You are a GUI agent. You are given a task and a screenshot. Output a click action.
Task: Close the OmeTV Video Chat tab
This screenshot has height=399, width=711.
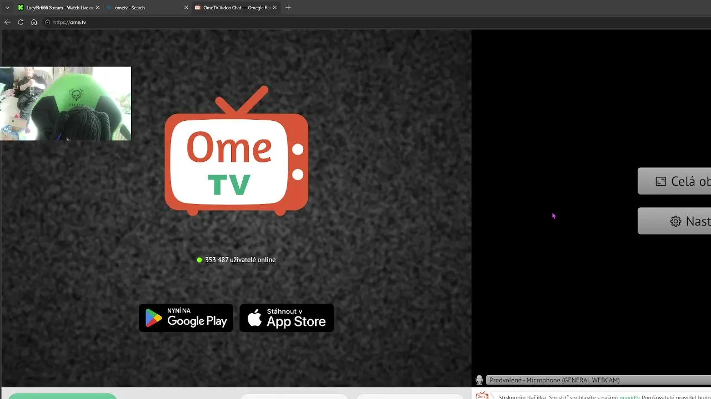point(274,8)
